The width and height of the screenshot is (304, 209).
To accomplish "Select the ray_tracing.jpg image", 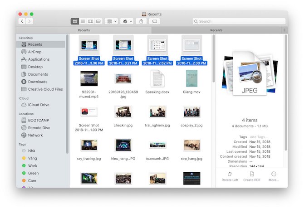I will [89, 150].
